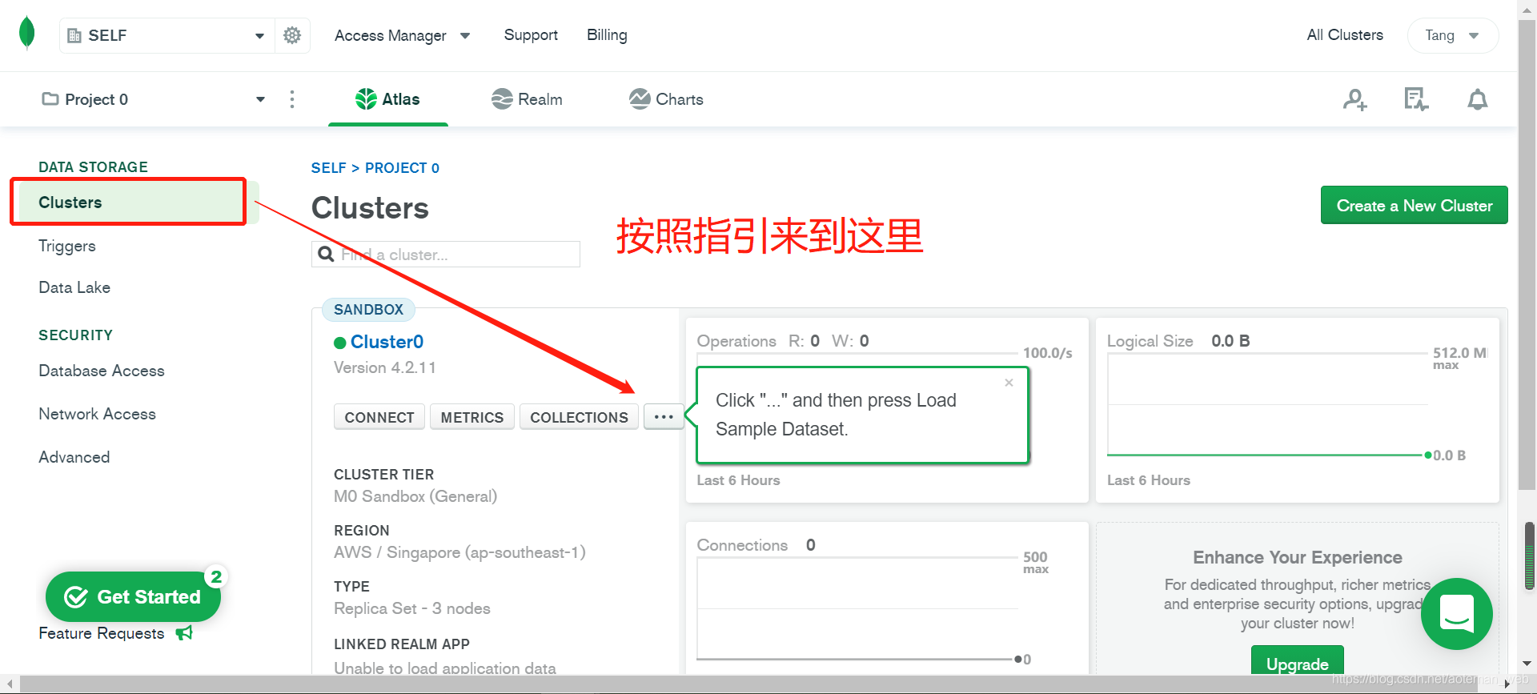Open Network Access settings
The image size is (1537, 694).
pyautogui.click(x=98, y=414)
